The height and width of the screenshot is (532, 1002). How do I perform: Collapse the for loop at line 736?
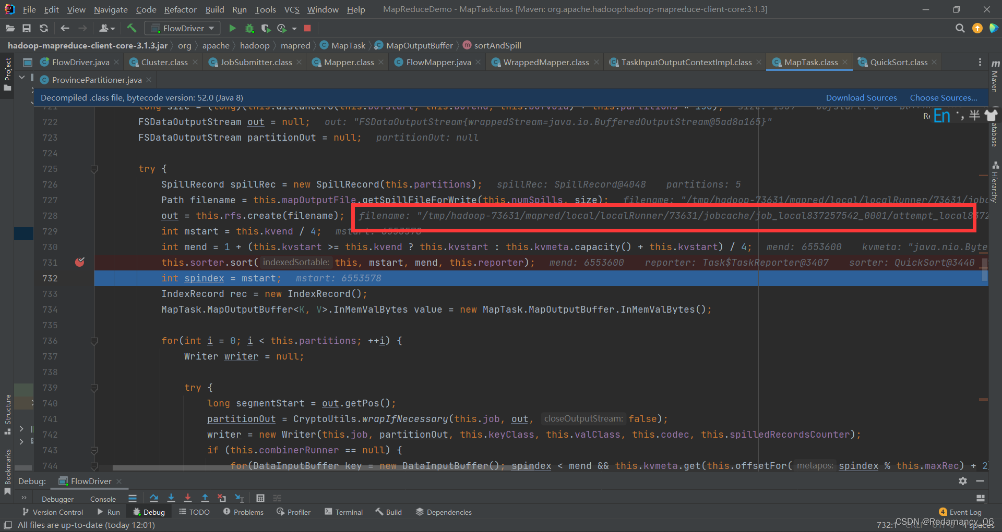[94, 341]
